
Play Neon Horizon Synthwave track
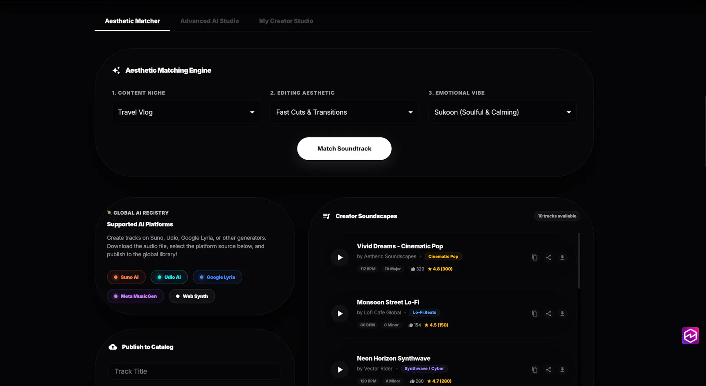pos(340,370)
